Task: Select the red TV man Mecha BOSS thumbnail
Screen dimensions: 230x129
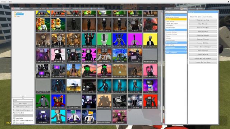Action: point(150,101)
